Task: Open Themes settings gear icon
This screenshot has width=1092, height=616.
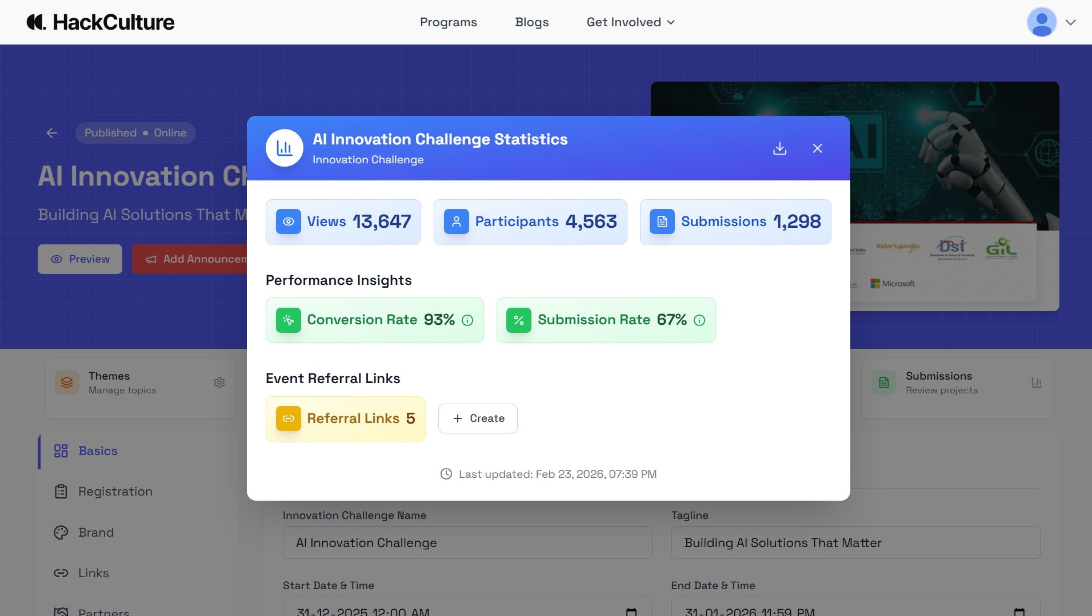Action: pos(219,383)
